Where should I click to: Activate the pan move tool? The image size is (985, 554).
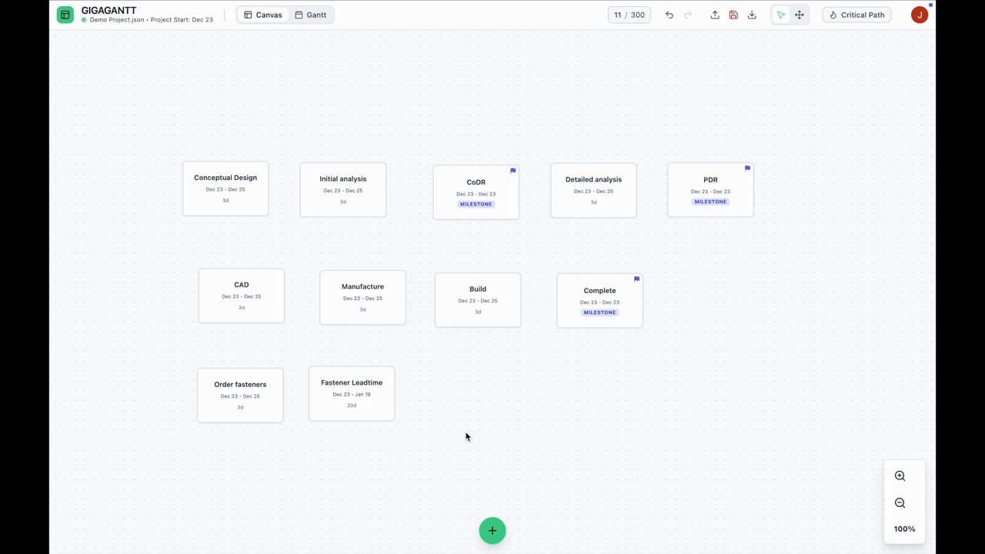point(799,15)
